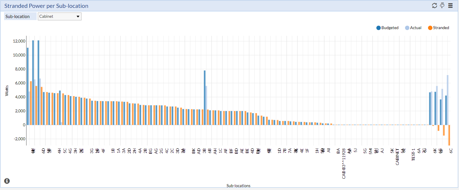Click the Stranded Power per Sub-location title

46,6
